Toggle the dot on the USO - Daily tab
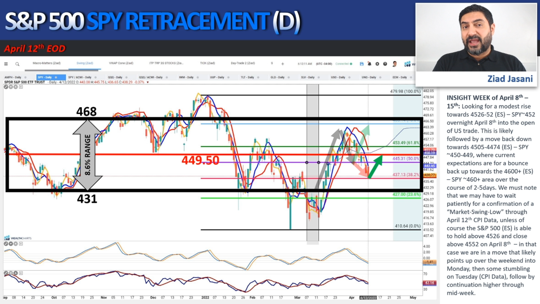This screenshot has width=540, height=304. (349, 77)
